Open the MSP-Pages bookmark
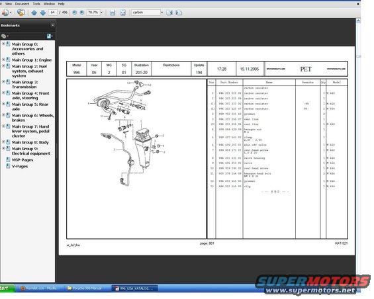This screenshot has width=374, height=299. click(23, 160)
